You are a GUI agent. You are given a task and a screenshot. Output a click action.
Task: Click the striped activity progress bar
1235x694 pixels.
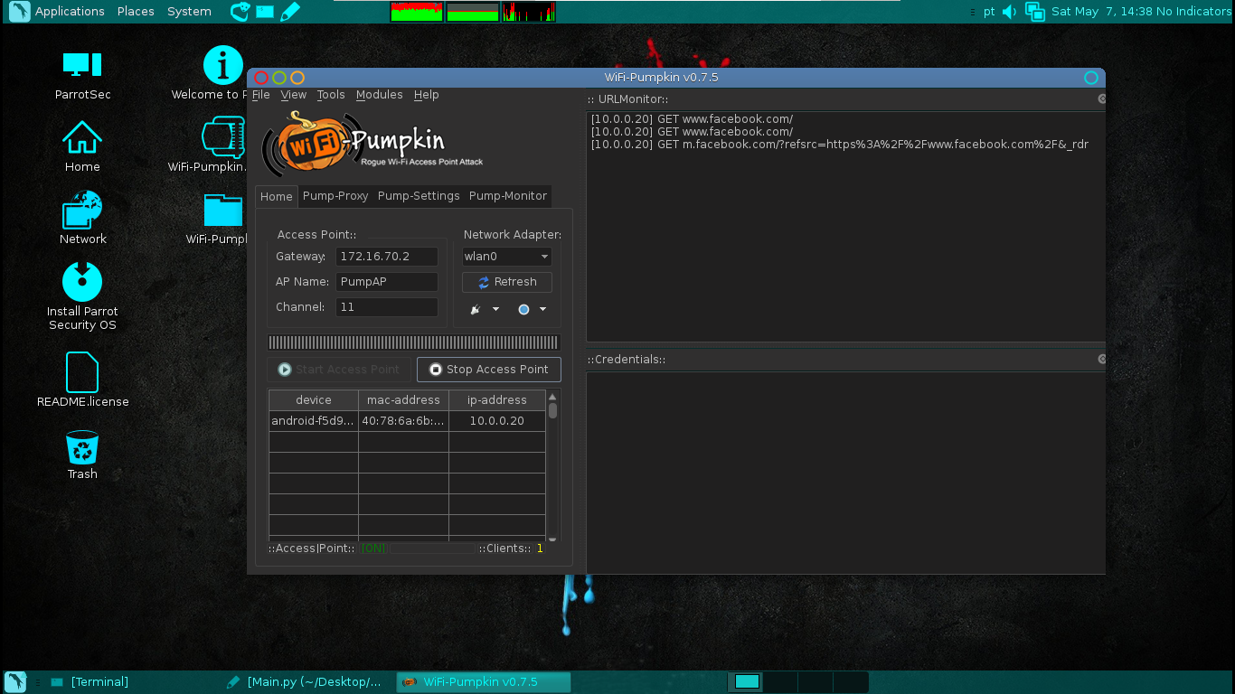[x=413, y=342]
